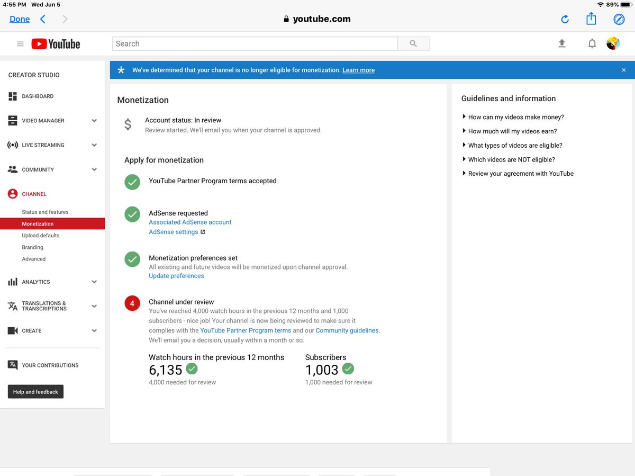This screenshot has height=476, width=635.
Task: Dismiss the blue monetization banner
Action: [623, 70]
